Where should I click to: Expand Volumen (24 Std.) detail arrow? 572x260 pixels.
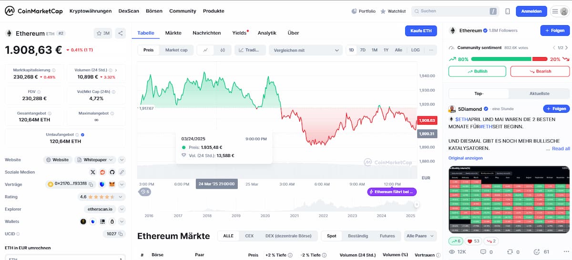[x=116, y=70]
